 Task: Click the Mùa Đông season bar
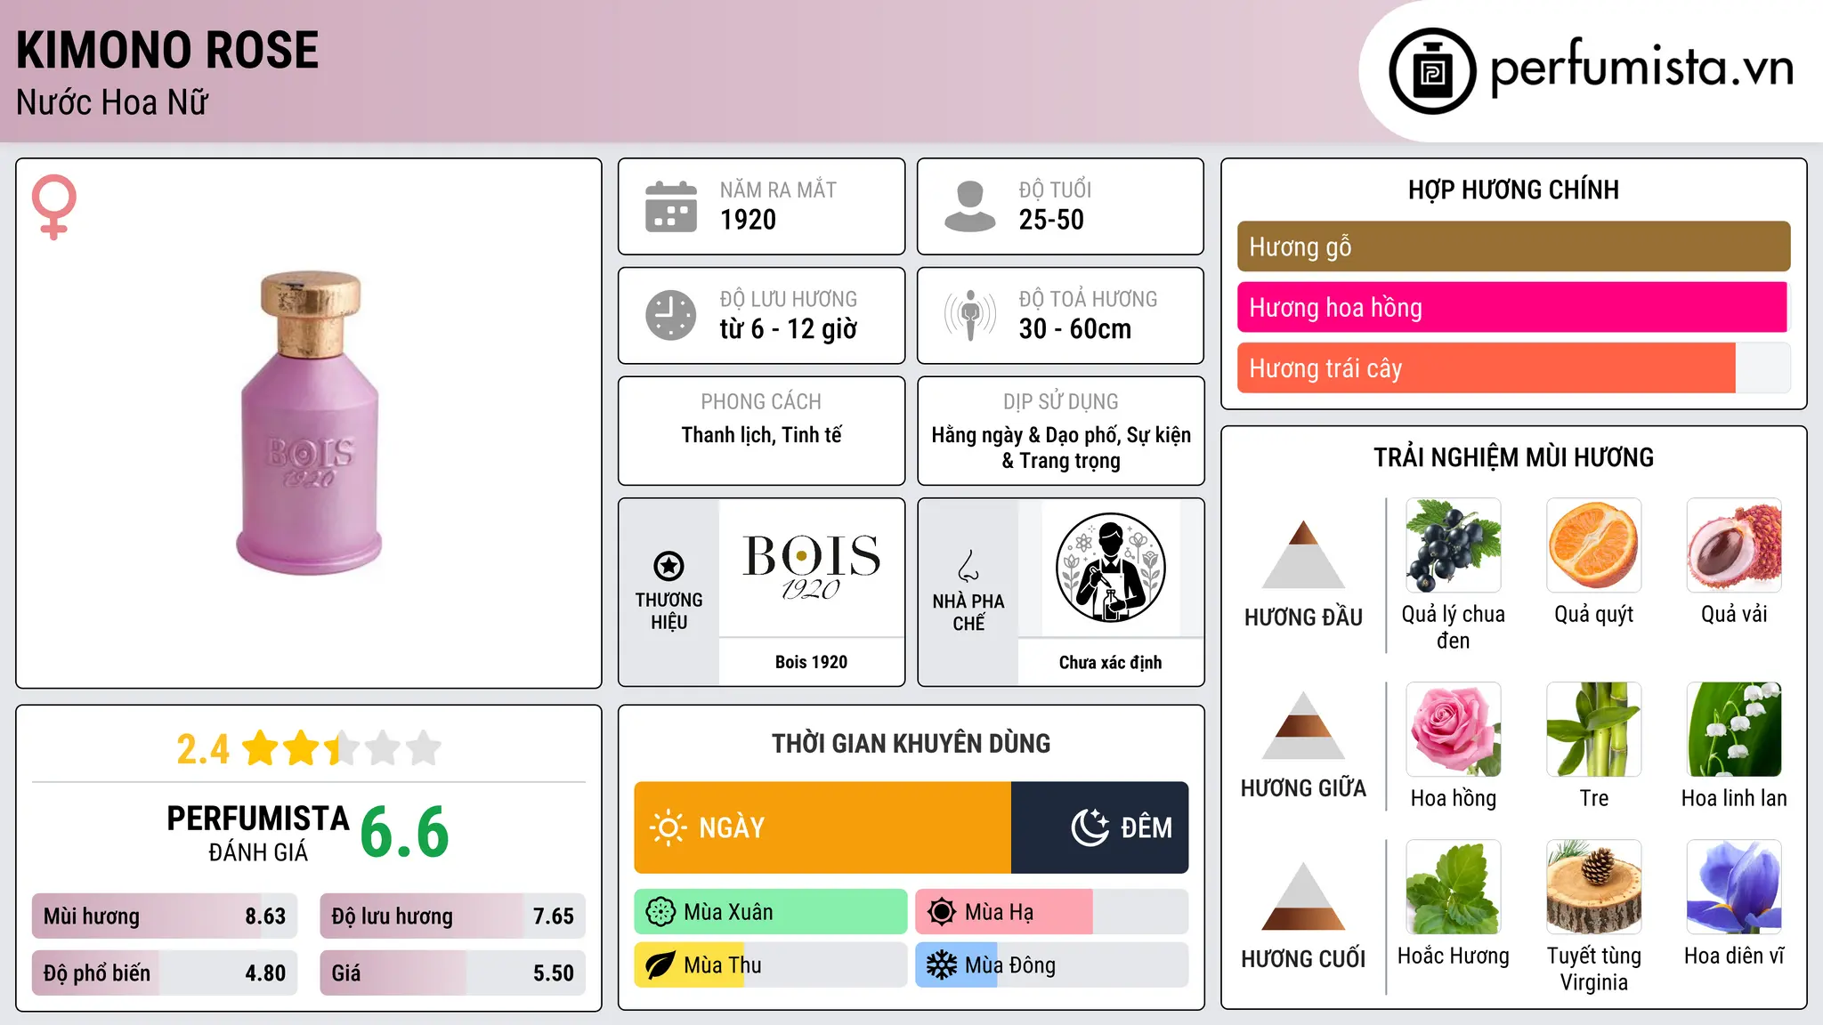[1052, 965]
